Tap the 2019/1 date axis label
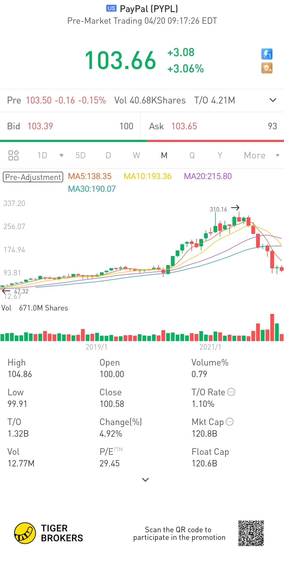 click(x=97, y=347)
